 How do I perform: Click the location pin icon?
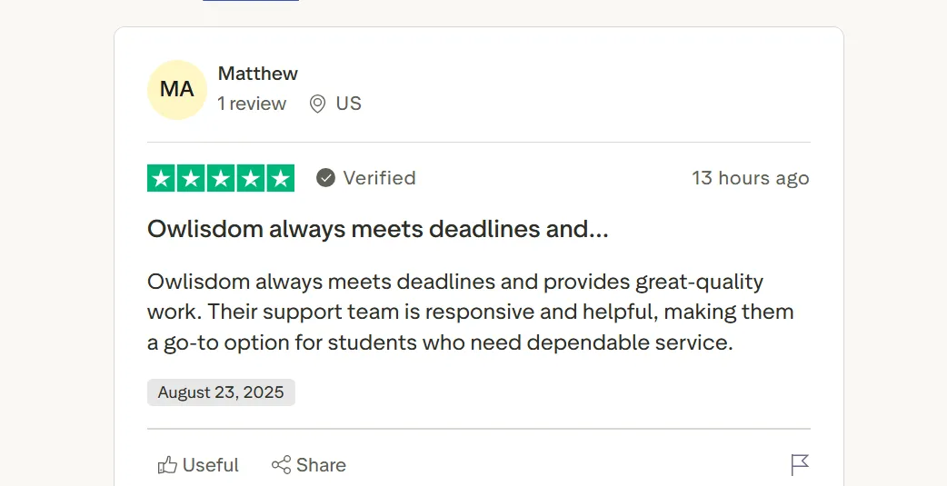tap(317, 104)
